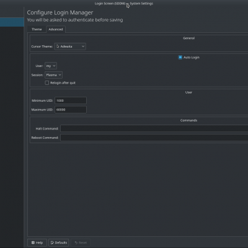The height and width of the screenshot is (248, 248).
Task: Select the Advanced tab
Action: [x=56, y=29]
